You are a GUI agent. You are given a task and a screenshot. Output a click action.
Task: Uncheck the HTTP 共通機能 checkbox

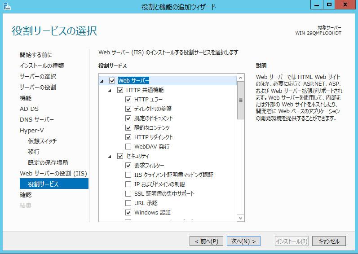click(x=120, y=90)
